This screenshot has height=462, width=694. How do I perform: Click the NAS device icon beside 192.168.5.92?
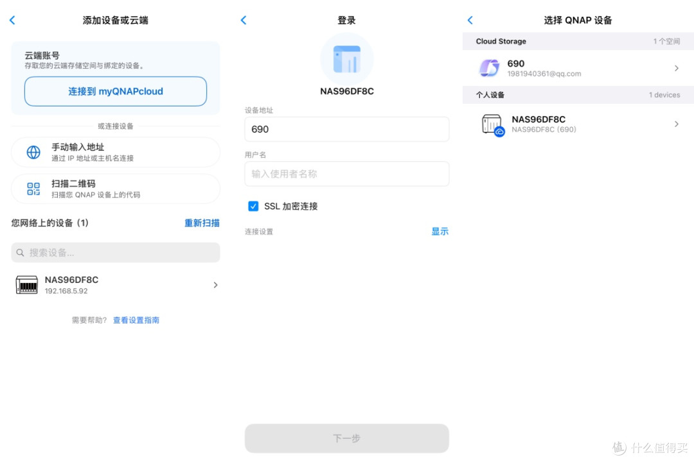26,285
